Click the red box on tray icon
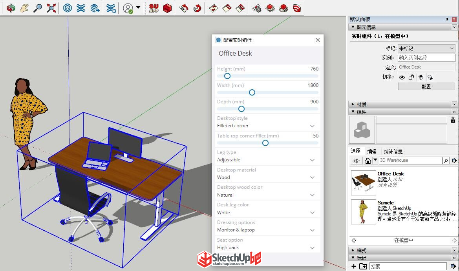The height and width of the screenshot is (271, 459). click(x=270, y=8)
